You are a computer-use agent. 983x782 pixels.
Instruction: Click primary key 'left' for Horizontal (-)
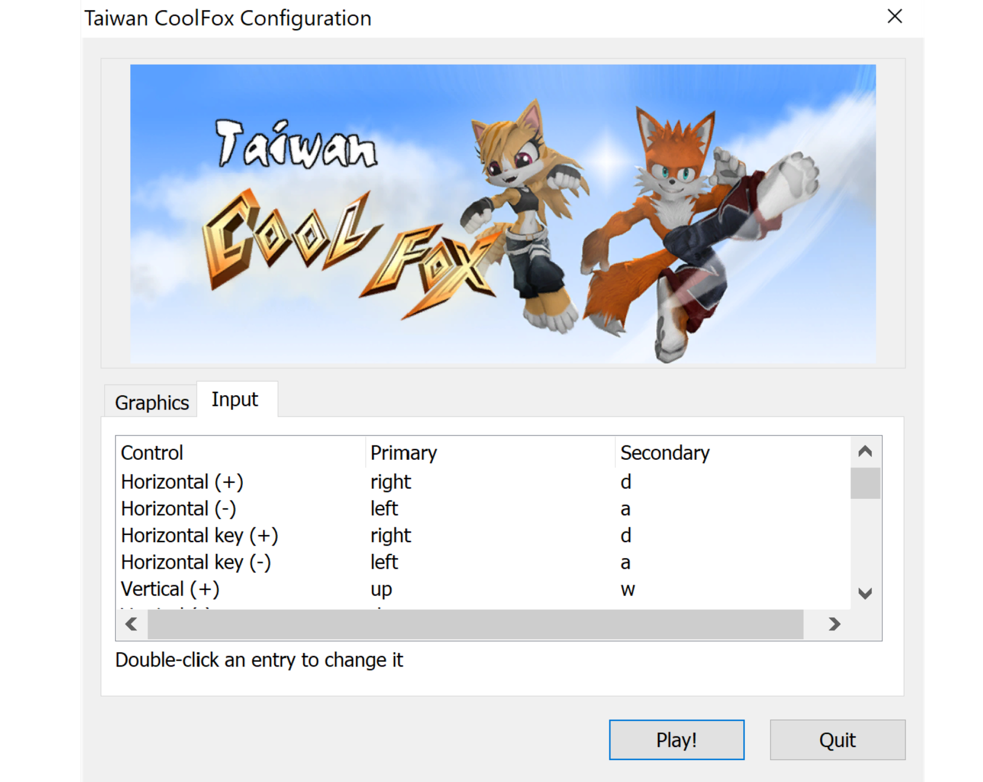(384, 509)
